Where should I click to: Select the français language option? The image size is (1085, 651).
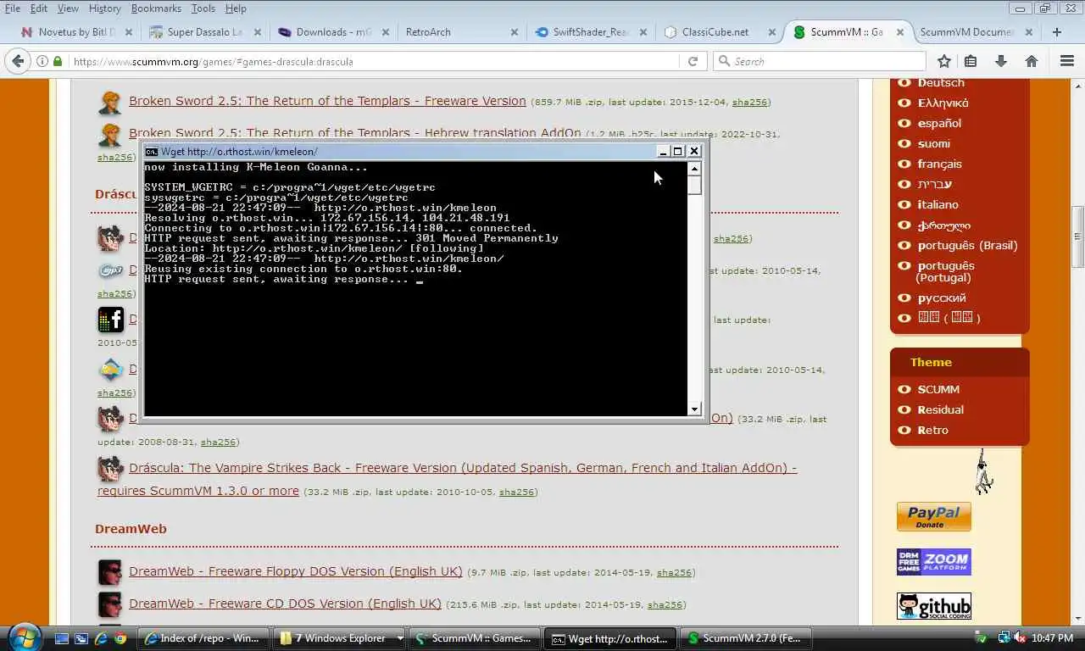tap(939, 164)
